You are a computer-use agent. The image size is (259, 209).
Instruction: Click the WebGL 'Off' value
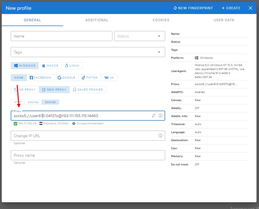point(197,108)
